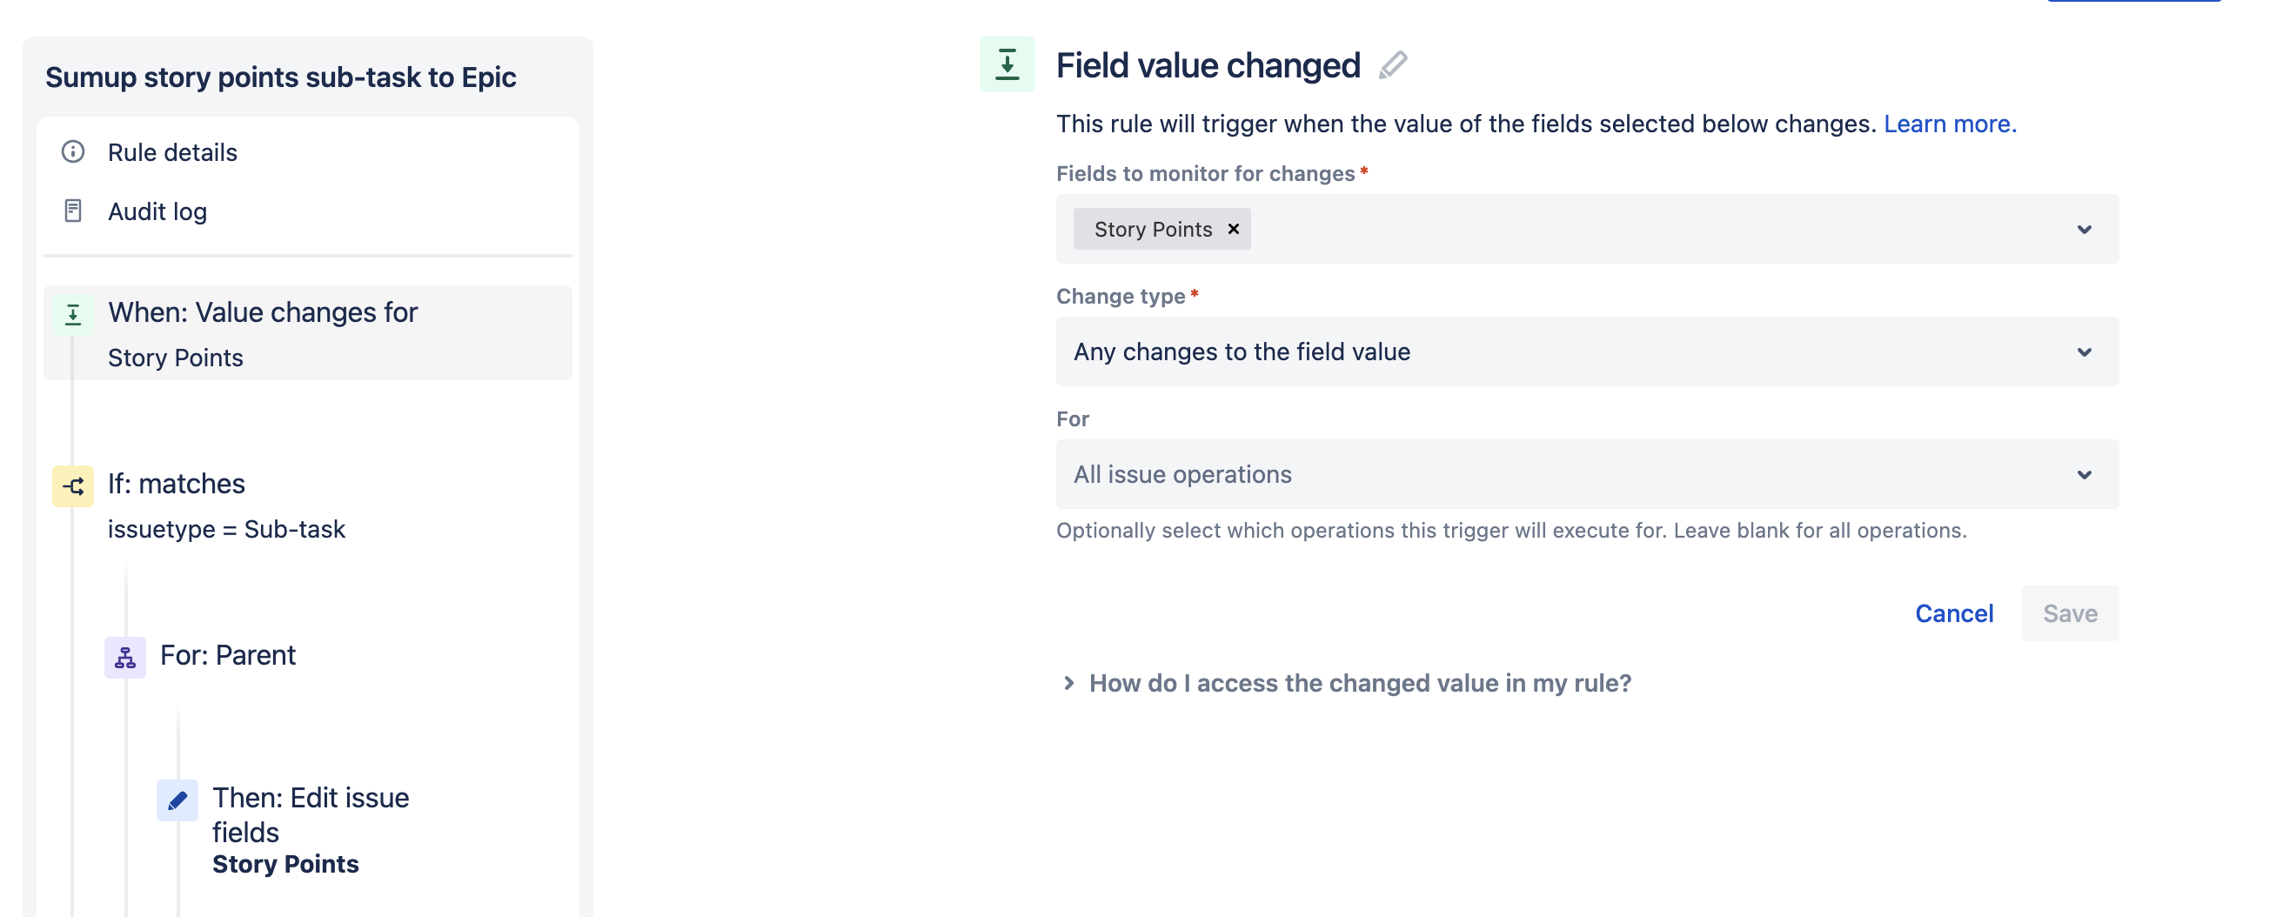Select the If: matches issuetype condition
This screenshot has height=917, width=2276.
click(226, 505)
